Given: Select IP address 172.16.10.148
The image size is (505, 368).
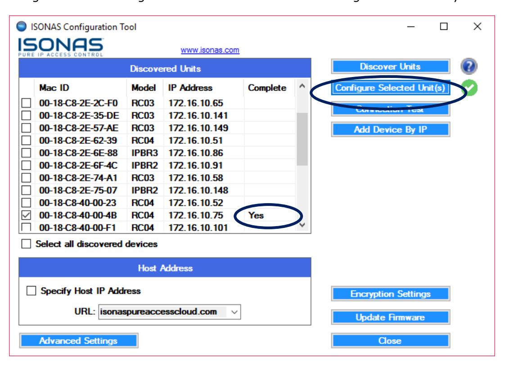Looking at the screenshot, I should click(198, 190).
